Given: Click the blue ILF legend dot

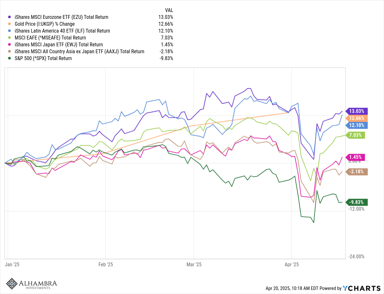Looking at the screenshot, I should click(10, 31).
